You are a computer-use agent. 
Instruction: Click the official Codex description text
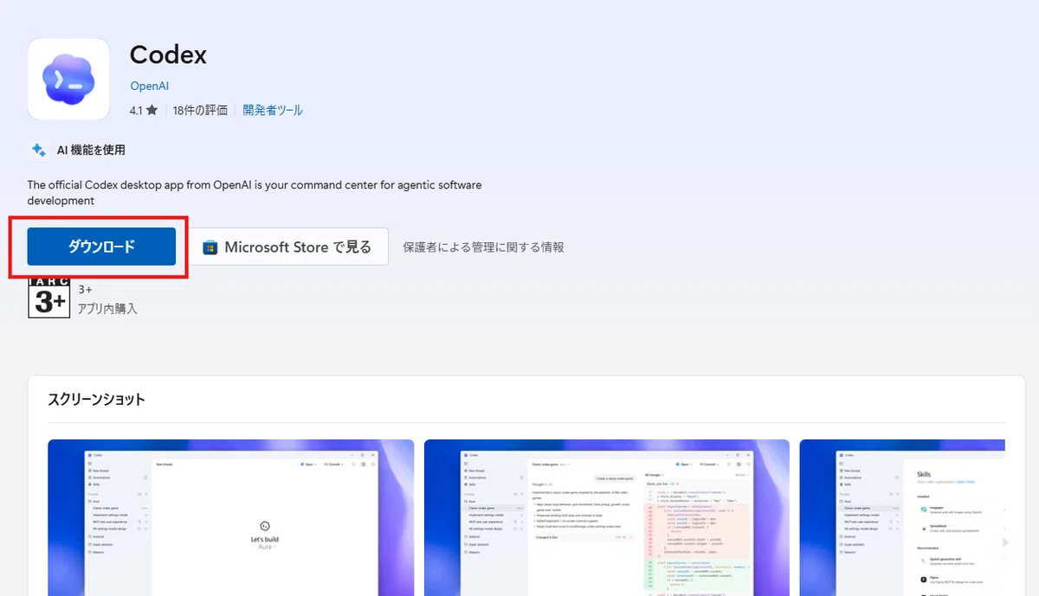[x=255, y=193]
